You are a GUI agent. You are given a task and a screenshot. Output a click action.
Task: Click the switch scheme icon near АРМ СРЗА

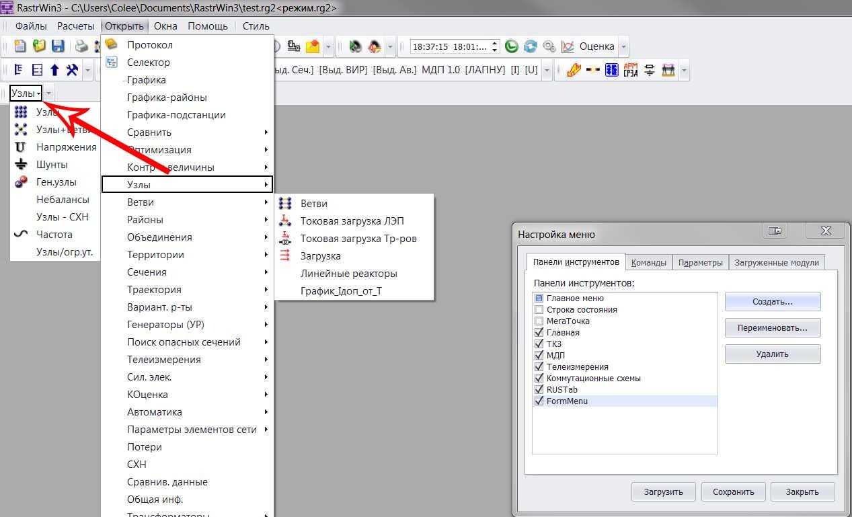pos(650,70)
